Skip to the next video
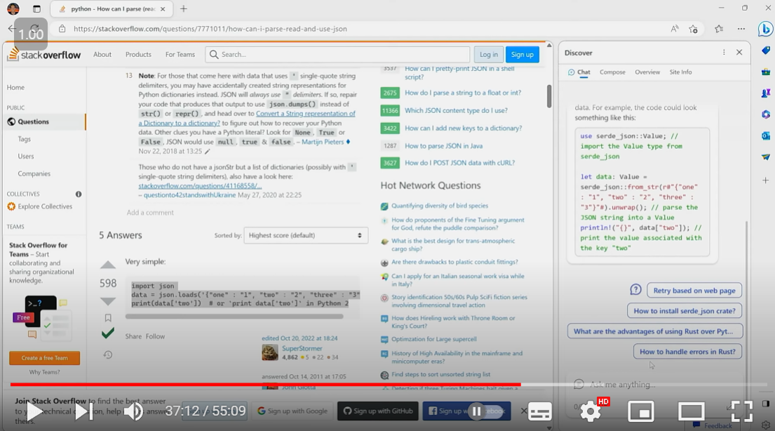Screen dimensions: 775x431 [83, 411]
